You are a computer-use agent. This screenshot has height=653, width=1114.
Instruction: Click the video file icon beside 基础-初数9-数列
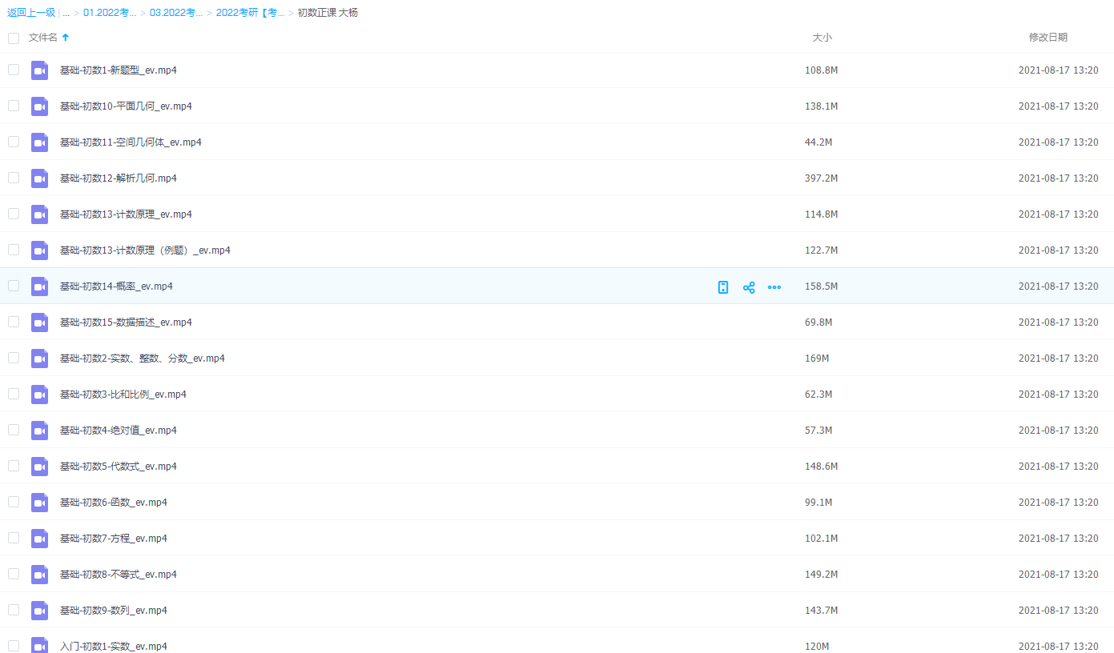[39, 611]
